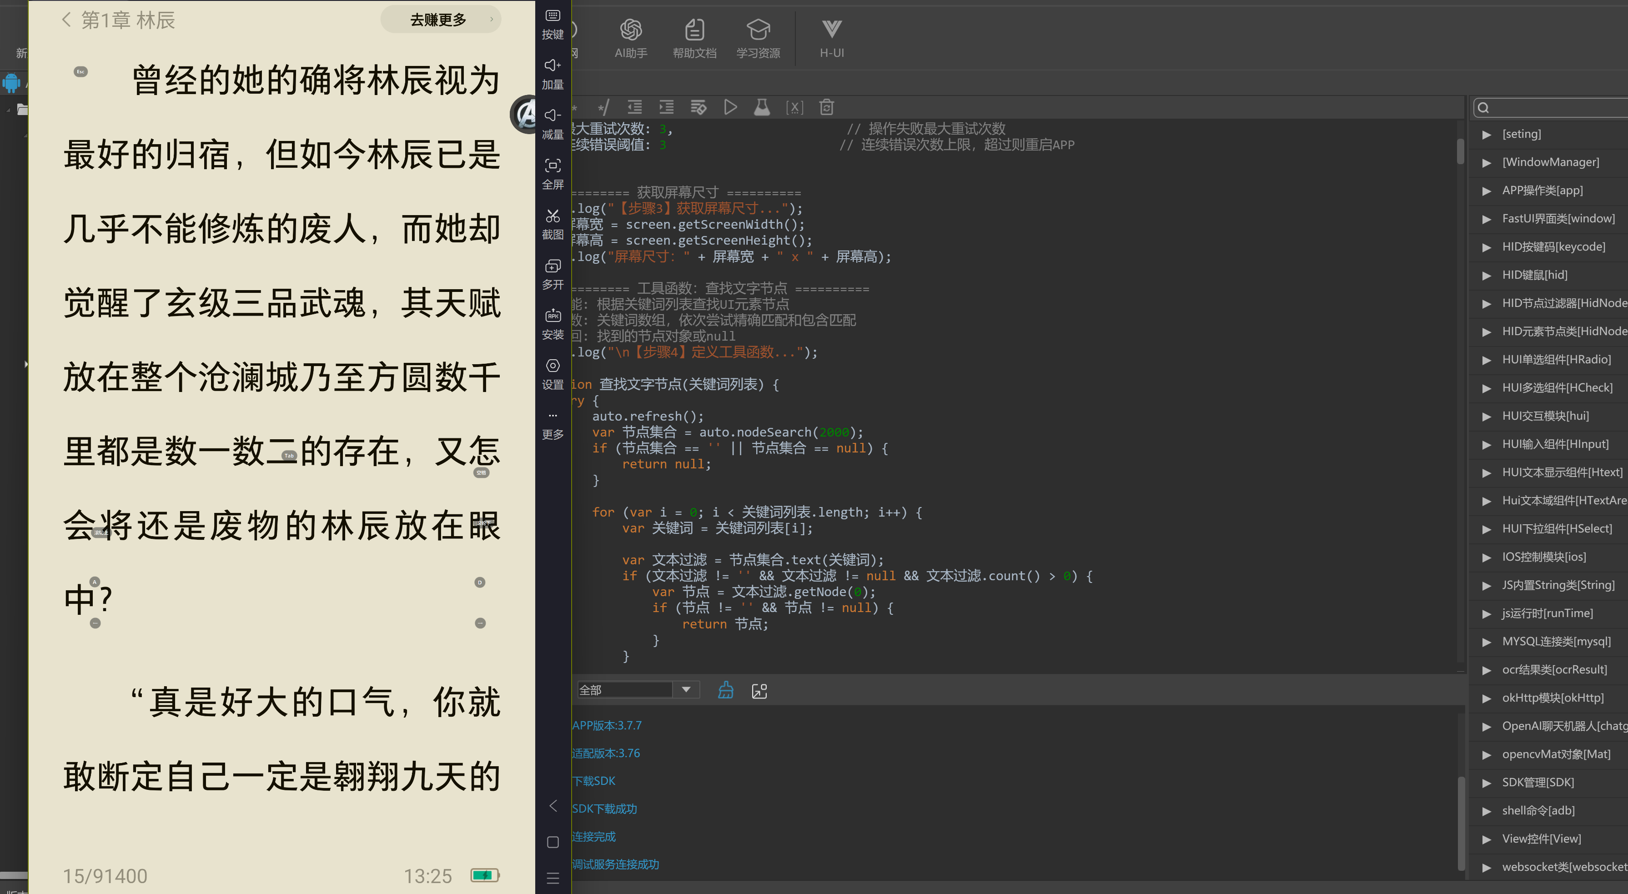Increase indent in code editor
Image resolution: width=1628 pixels, height=894 pixels.
point(666,107)
